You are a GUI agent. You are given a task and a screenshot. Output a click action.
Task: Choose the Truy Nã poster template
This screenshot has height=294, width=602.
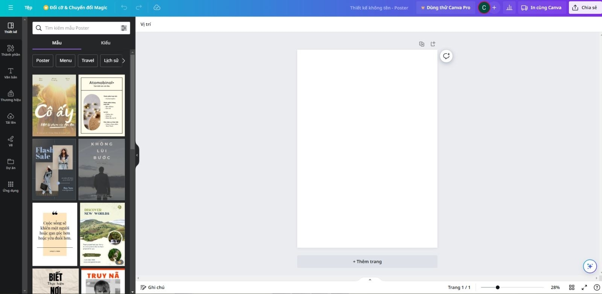(103, 281)
